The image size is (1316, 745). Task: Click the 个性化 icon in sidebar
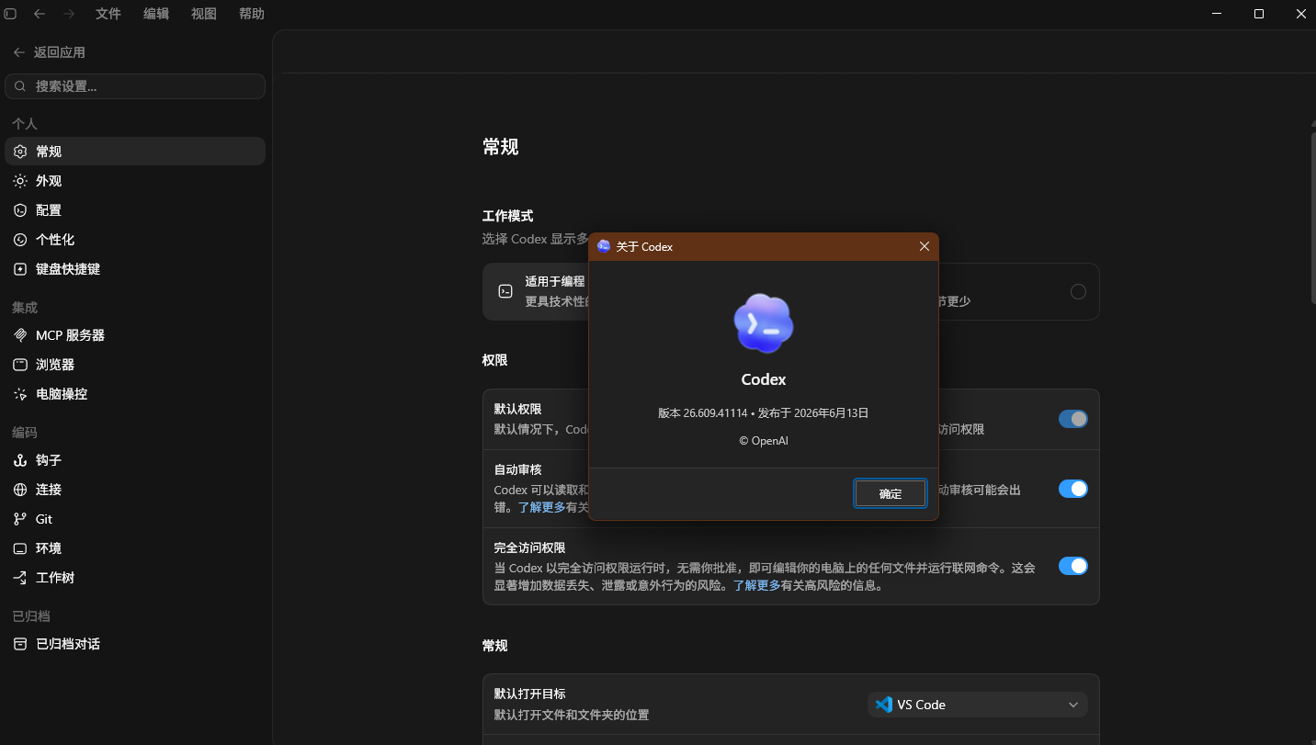coord(20,240)
